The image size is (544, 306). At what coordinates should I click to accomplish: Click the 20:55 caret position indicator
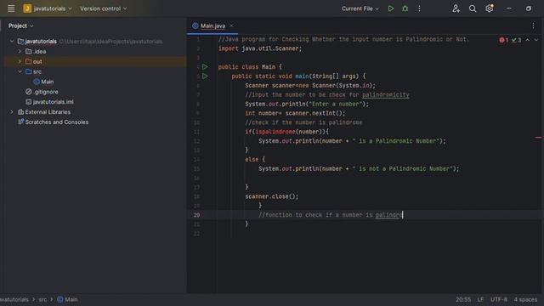coord(463,299)
